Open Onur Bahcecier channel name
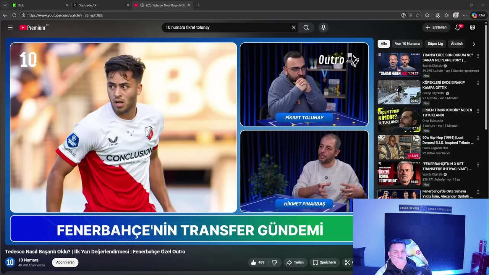 (433, 121)
